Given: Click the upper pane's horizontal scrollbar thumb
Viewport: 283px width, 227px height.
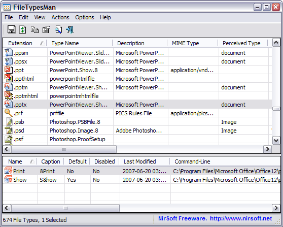Looking at the screenshot, I should coord(64,149).
